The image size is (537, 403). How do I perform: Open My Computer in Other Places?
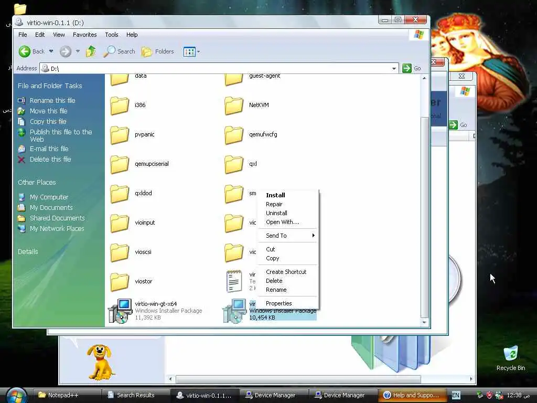[49, 197]
